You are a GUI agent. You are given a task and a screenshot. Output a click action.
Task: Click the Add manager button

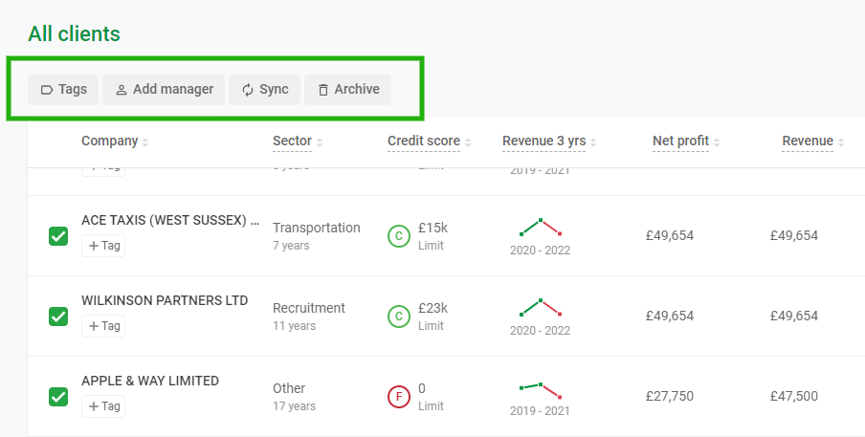[x=164, y=89]
